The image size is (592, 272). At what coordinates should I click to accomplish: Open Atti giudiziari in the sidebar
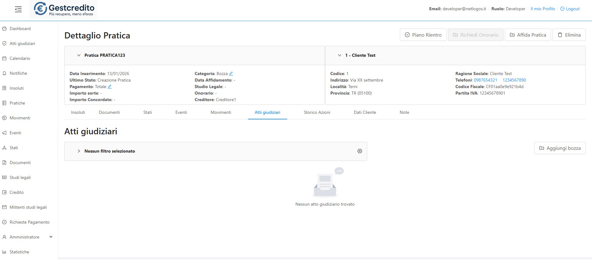pyautogui.click(x=22, y=43)
